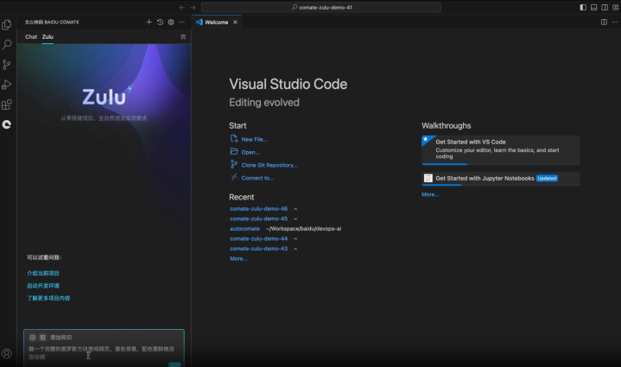Viewport: 621px width, 367px height.
Task: Switch to the Zulu tab
Action: point(48,37)
